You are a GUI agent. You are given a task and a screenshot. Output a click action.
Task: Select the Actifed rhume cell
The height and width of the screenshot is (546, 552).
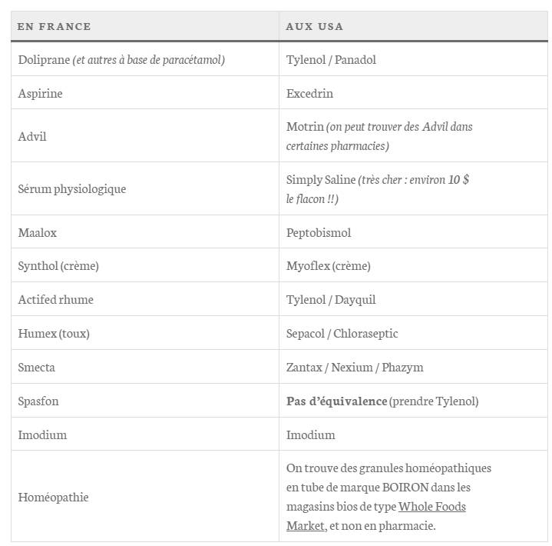pyautogui.click(x=56, y=300)
